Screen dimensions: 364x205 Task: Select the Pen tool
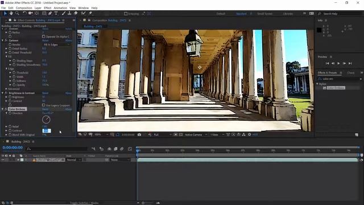pos(50,14)
